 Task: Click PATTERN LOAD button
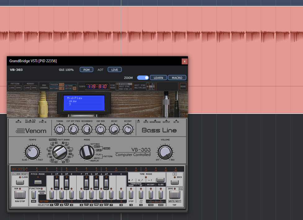[x=11, y=88]
